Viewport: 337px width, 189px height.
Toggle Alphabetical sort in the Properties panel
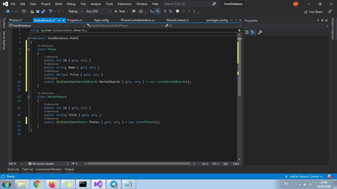[x=253, y=32]
